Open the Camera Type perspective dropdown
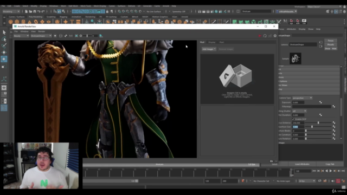The image size is (347, 195). click(x=302, y=98)
